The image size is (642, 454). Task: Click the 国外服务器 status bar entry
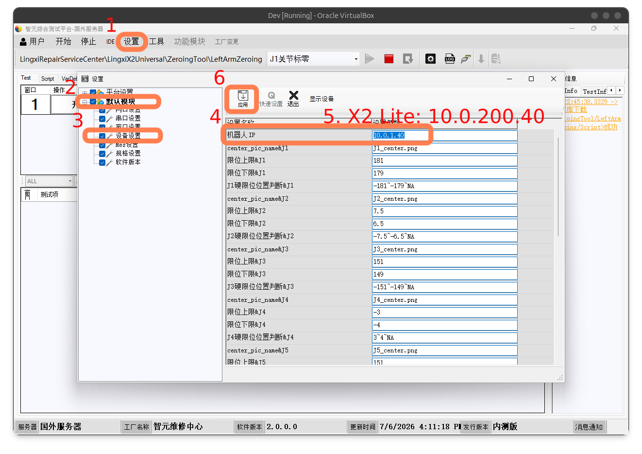pos(61,427)
